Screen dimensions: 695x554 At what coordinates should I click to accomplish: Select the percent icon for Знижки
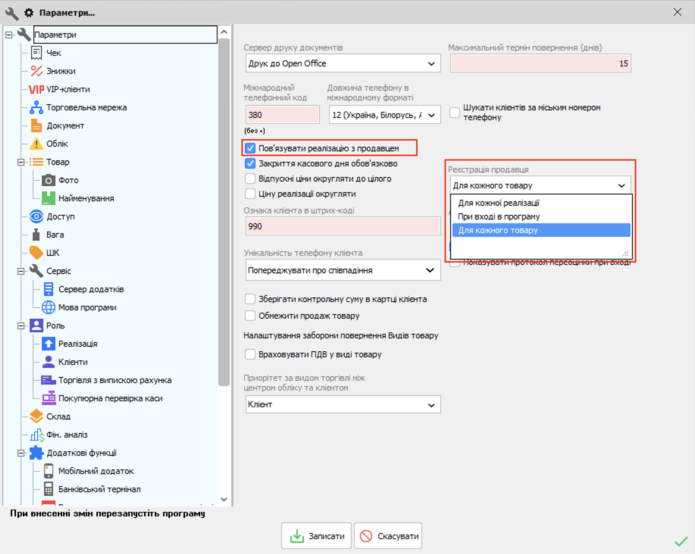[x=36, y=71]
